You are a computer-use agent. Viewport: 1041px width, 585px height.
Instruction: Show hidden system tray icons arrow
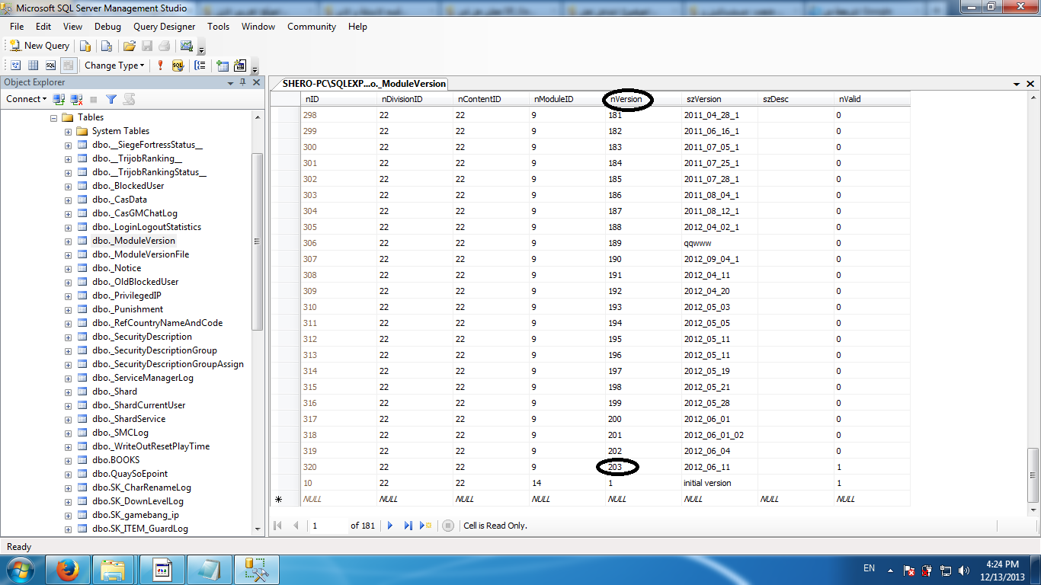click(890, 570)
